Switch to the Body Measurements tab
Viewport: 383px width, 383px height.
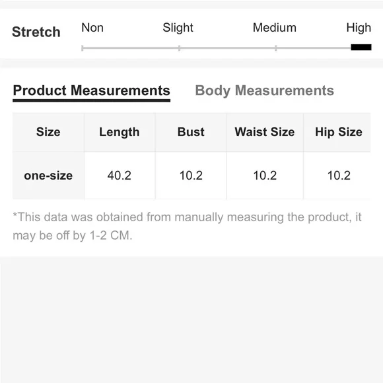[265, 90]
